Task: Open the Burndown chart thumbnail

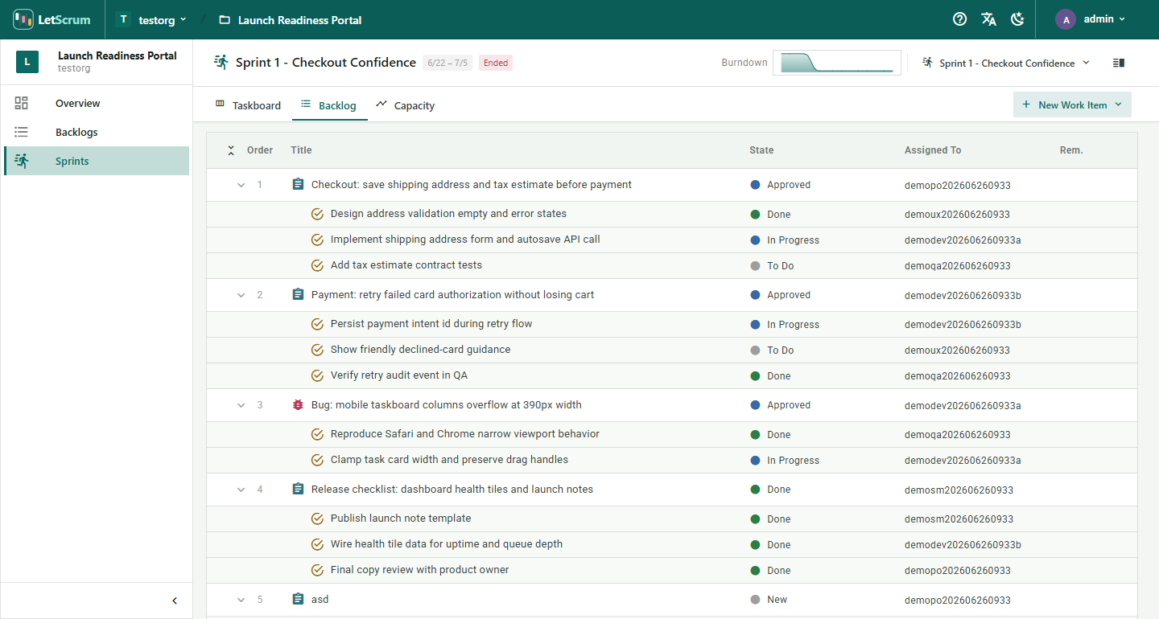Action: 837,63
